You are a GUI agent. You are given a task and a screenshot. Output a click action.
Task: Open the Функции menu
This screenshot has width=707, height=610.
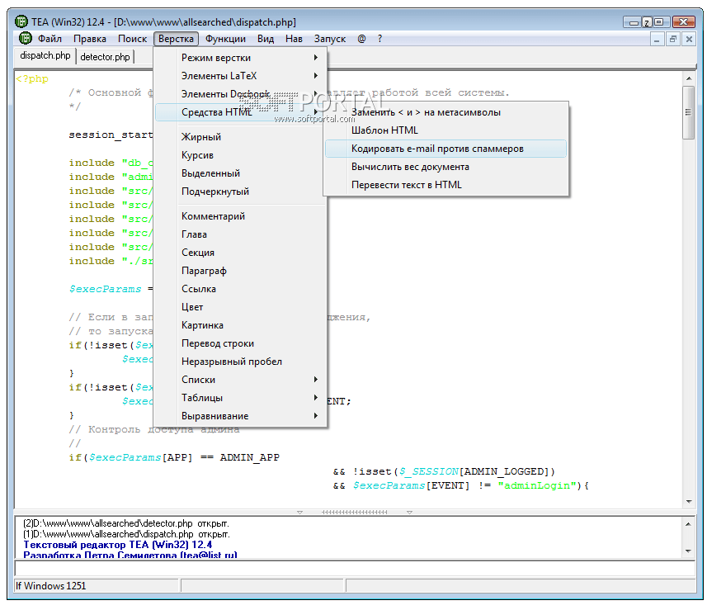tap(225, 39)
